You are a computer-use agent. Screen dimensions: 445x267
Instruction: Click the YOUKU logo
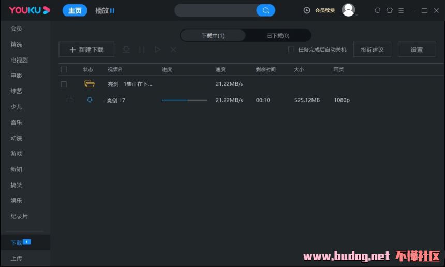tap(29, 10)
